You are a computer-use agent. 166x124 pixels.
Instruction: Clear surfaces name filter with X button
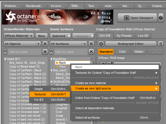pyautogui.click(x=91, y=52)
